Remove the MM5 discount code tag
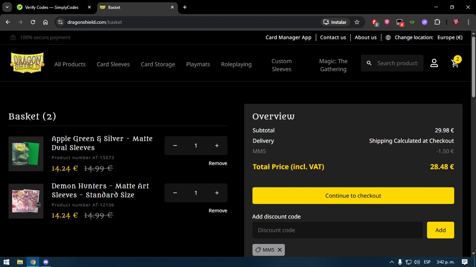476x267 pixels. click(280, 250)
